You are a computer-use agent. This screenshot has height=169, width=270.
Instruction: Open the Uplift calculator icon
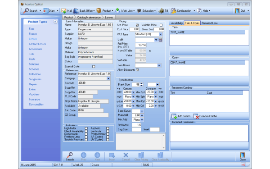(160, 40)
